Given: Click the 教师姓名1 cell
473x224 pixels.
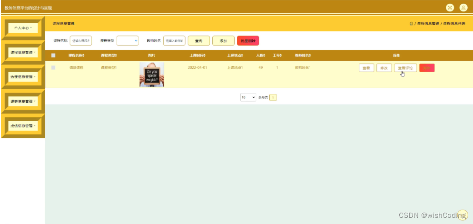Looking at the screenshot, I should tap(303, 68).
